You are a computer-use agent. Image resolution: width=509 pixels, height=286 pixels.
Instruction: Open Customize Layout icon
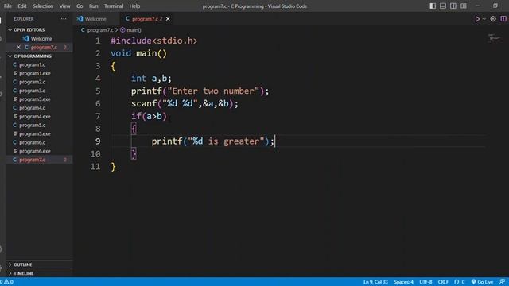tap(464, 6)
